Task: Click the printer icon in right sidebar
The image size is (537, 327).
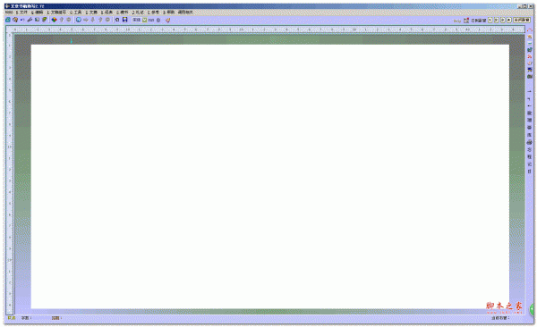Action: (x=530, y=142)
